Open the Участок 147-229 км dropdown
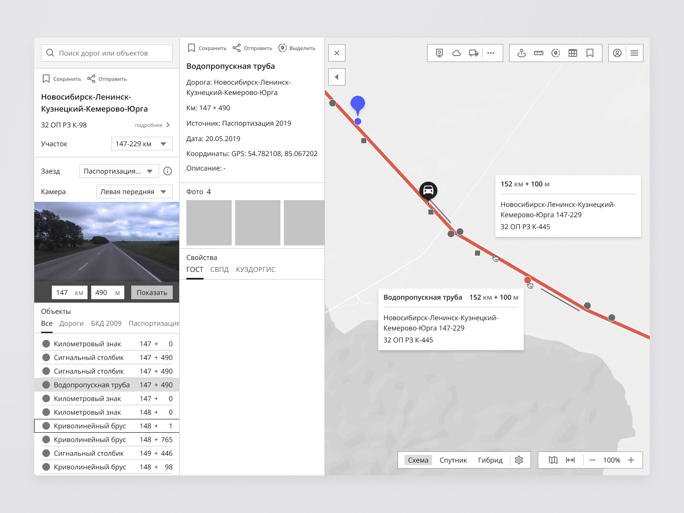The width and height of the screenshot is (684, 513). (x=142, y=144)
